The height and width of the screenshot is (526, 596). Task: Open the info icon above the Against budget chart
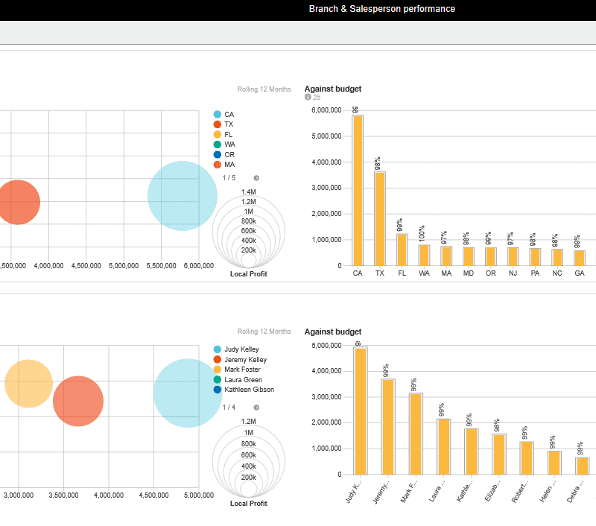pyautogui.click(x=310, y=98)
